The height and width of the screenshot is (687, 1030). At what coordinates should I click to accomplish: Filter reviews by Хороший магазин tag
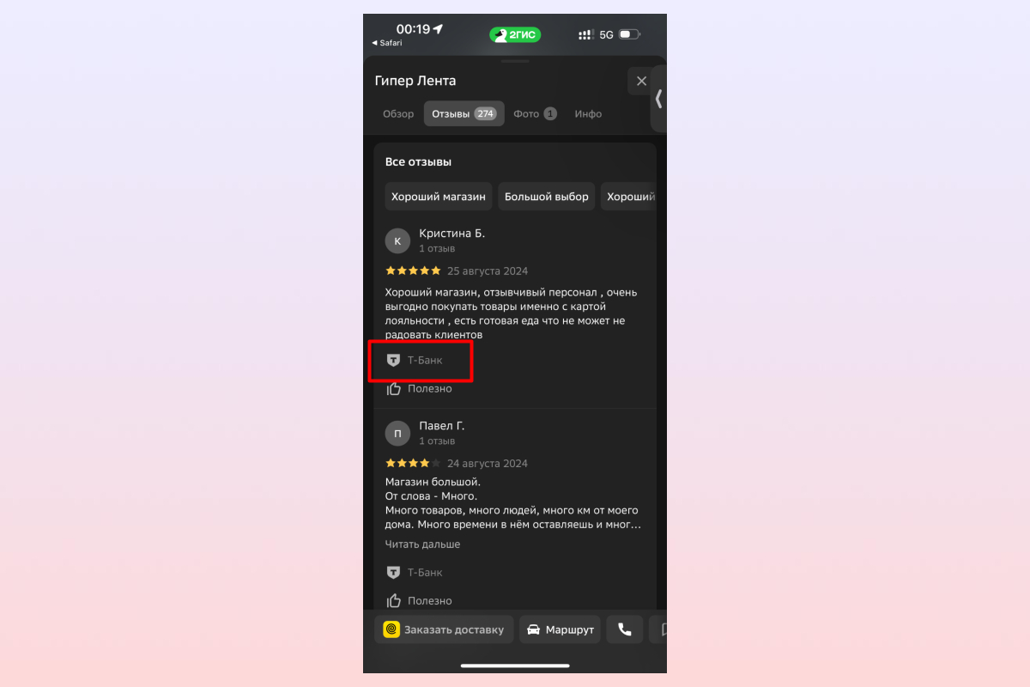439,197
